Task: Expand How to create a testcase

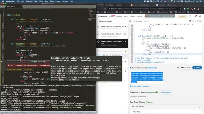Action: pos(140,86)
